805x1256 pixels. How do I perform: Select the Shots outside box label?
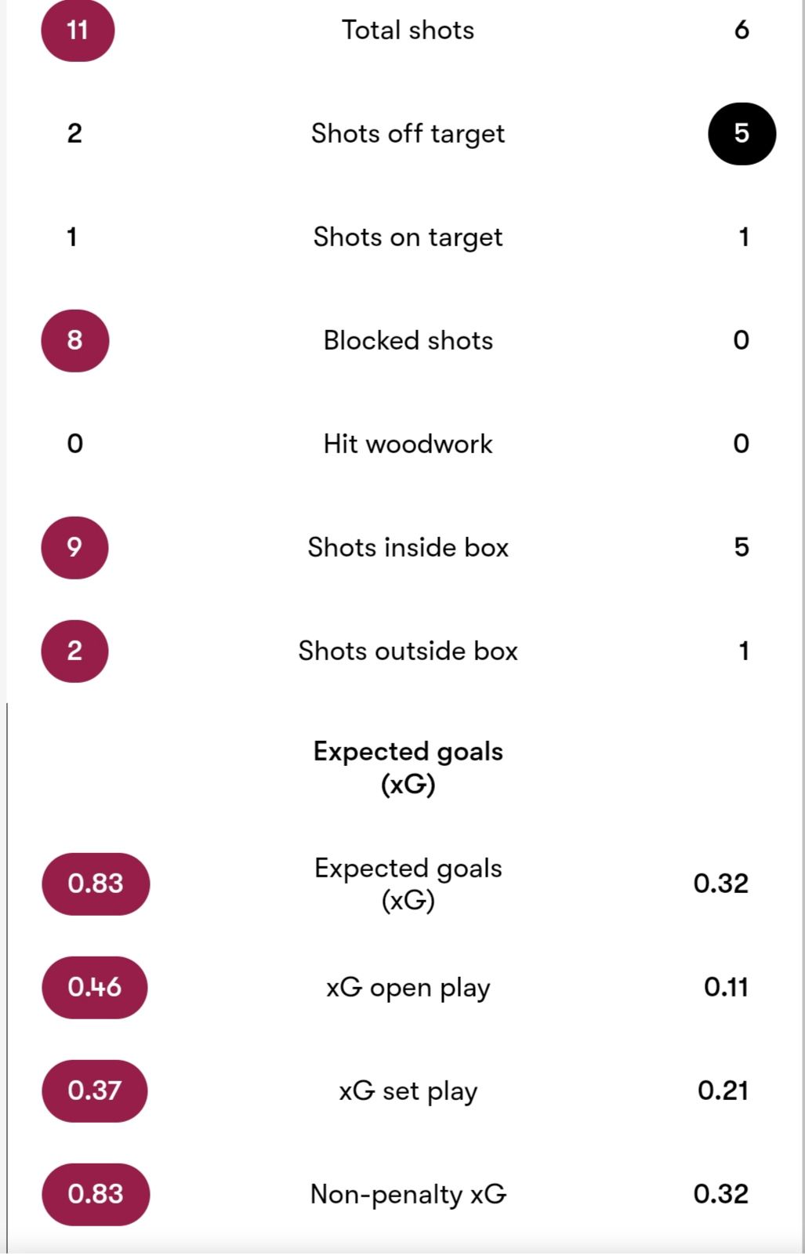(x=408, y=651)
